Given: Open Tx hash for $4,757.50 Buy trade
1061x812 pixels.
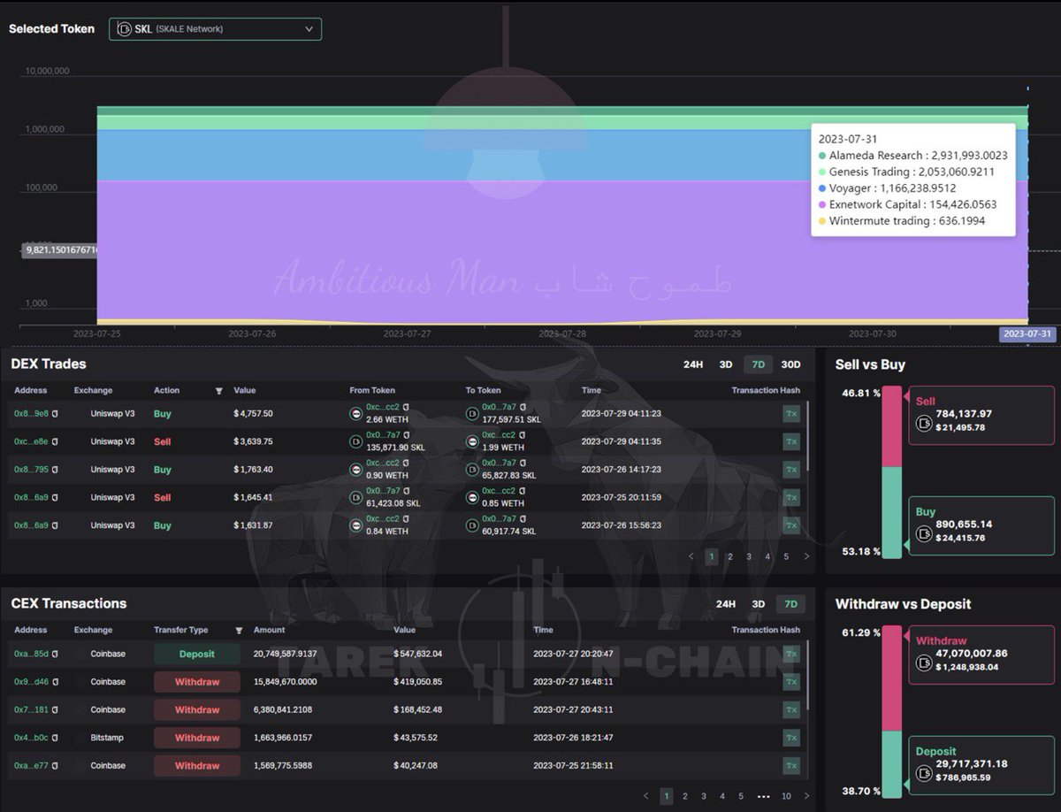Looking at the screenshot, I should point(791,413).
